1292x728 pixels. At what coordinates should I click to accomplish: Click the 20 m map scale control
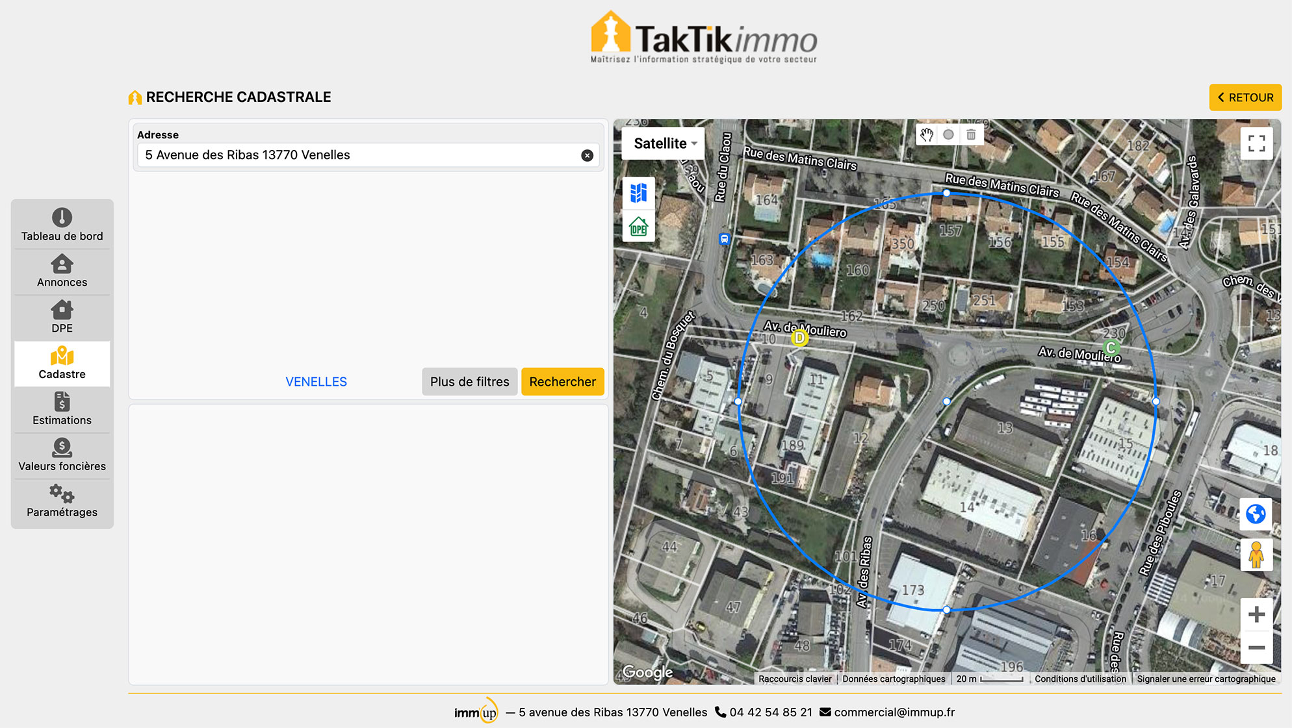[x=990, y=679]
